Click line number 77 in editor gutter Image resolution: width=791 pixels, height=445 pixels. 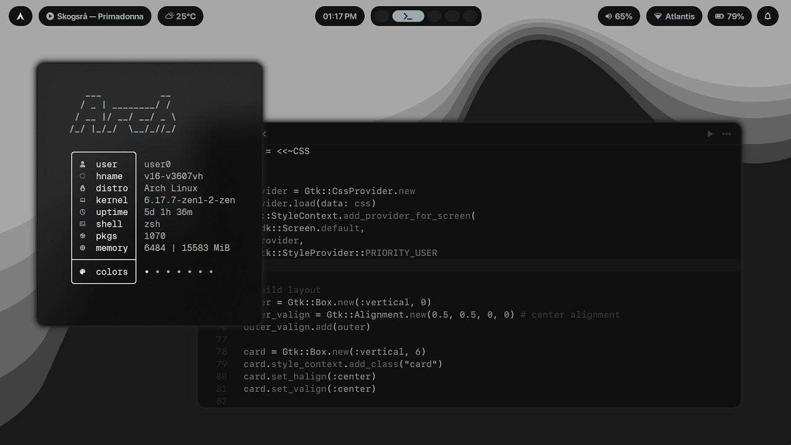[x=221, y=339]
